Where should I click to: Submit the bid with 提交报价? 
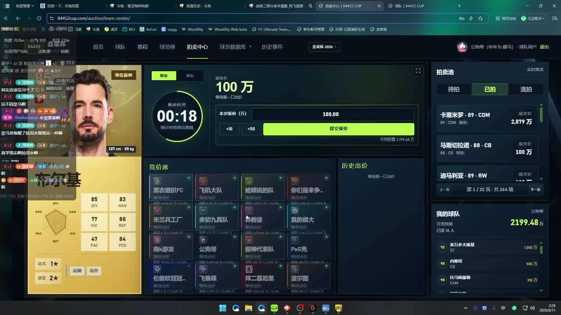(338, 129)
